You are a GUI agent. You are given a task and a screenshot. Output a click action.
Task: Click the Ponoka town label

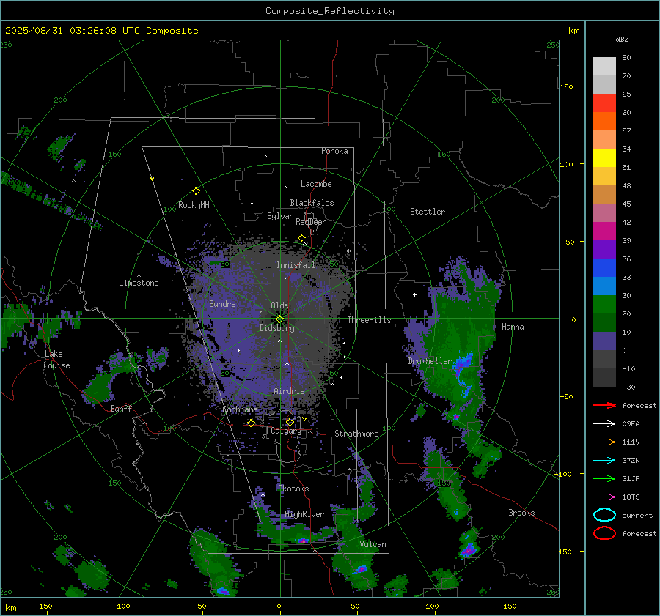point(334,151)
